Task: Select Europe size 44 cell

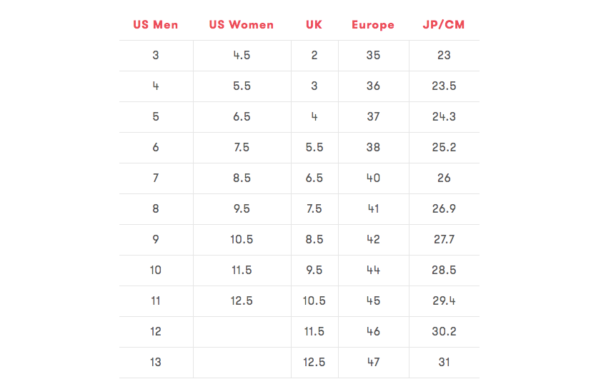Action: tap(373, 271)
